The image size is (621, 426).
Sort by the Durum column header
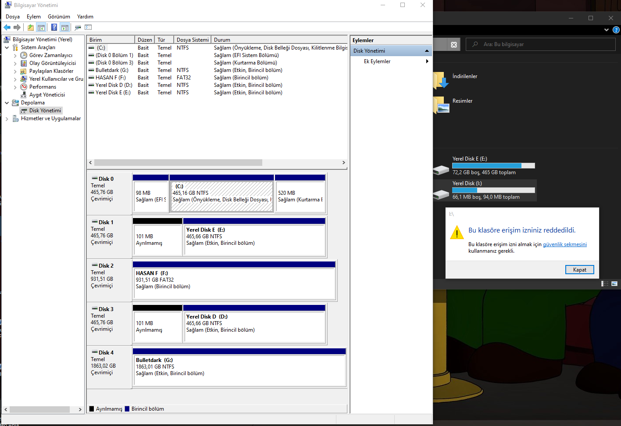click(x=279, y=39)
